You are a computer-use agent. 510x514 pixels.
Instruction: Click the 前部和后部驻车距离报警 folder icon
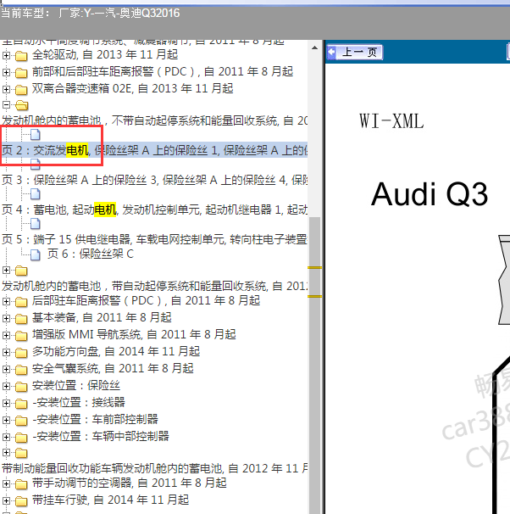(21, 72)
